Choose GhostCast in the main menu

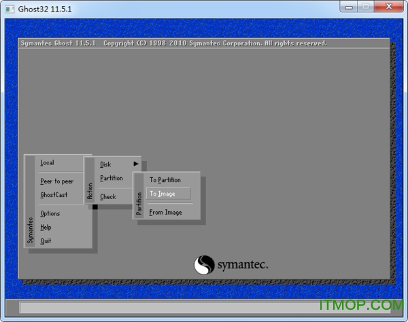[54, 195]
